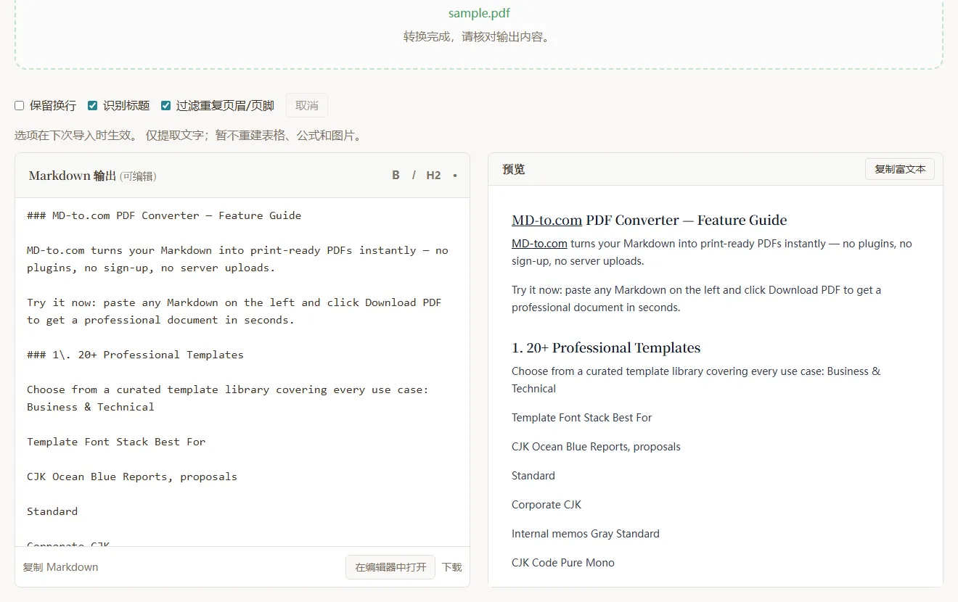Click the 'Markdown 输出' panel title
The height and width of the screenshot is (602, 958).
[73, 176]
